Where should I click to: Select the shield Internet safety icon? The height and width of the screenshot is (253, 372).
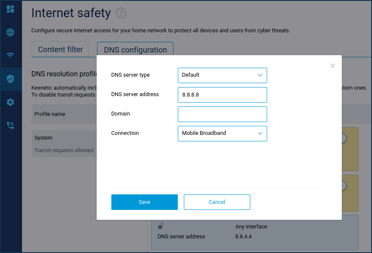[x=10, y=79]
